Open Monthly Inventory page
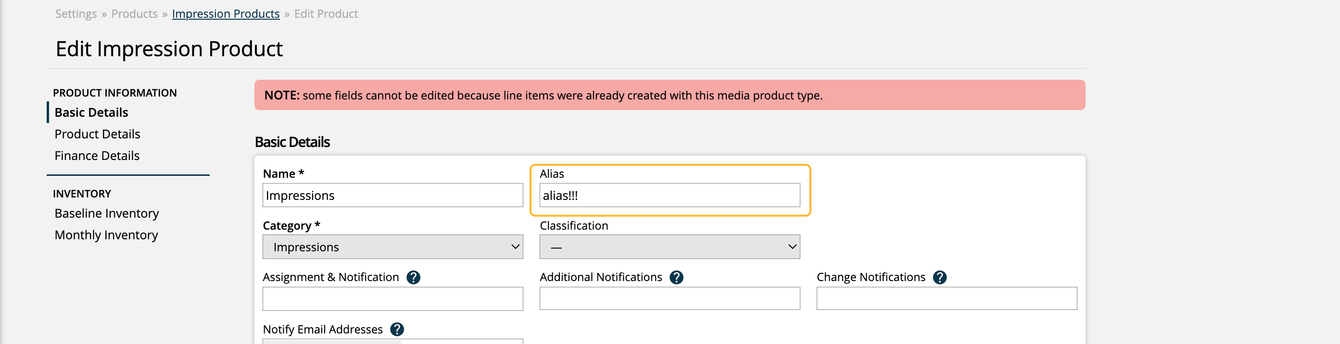The height and width of the screenshot is (344, 1340). 106,235
